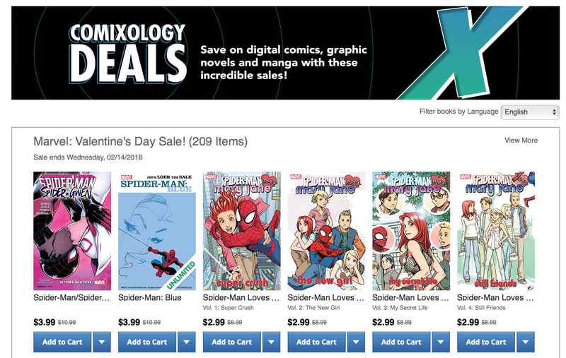Click the Spider-Man: Blue title link

pyautogui.click(x=150, y=297)
